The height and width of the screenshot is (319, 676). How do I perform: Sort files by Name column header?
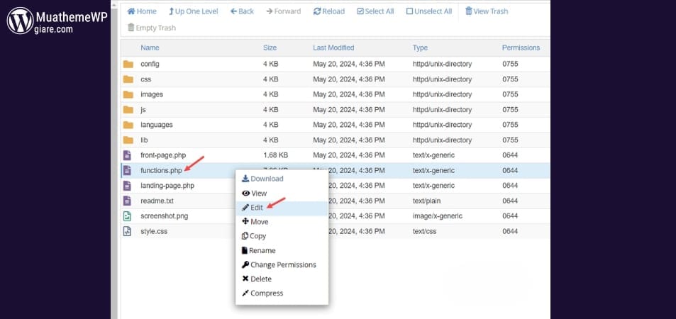click(x=150, y=47)
